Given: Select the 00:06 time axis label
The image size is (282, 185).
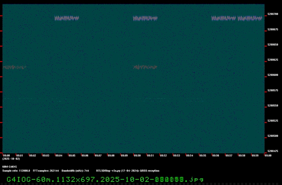Looking at the screenshot, I should pyautogui.click(x=85, y=155).
